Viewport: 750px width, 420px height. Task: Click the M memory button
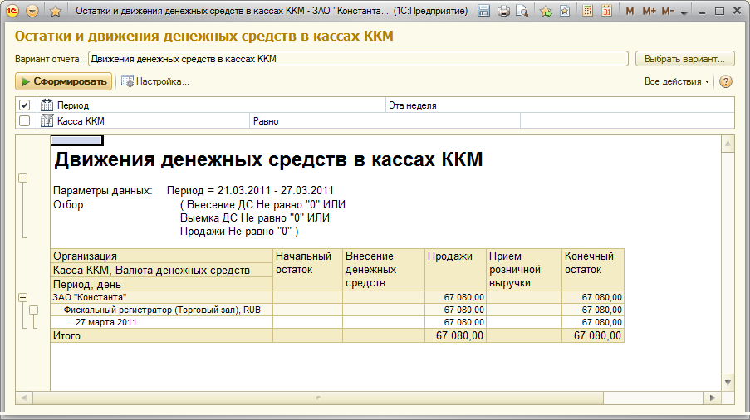tap(630, 11)
